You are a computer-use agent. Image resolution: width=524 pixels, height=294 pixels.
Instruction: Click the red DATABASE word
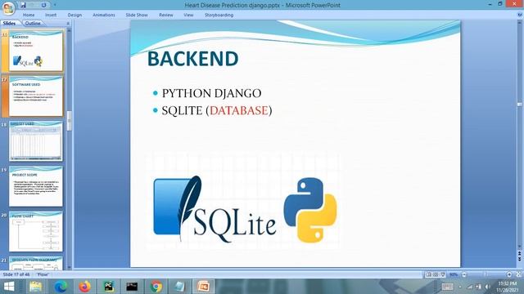pyautogui.click(x=239, y=111)
